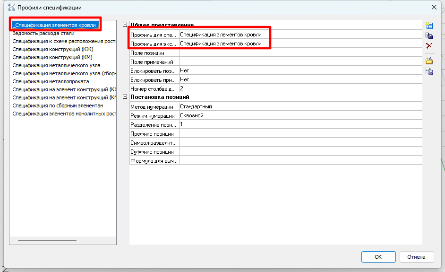Click the import profile folder icon
The image size is (445, 272).
[x=429, y=61]
